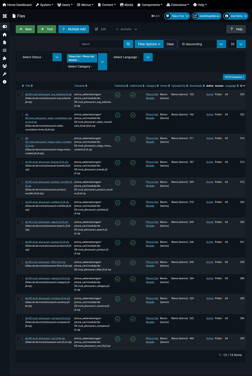Viewport: 252px width, 376px height.
Task: Check the select-all checkbox in table header
Action: click(x=18, y=86)
